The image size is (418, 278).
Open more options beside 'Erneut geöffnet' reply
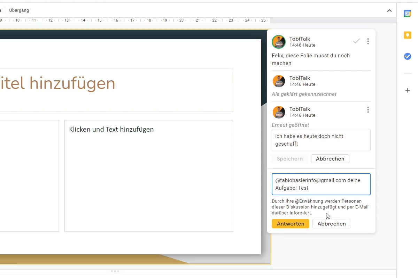[368, 110]
